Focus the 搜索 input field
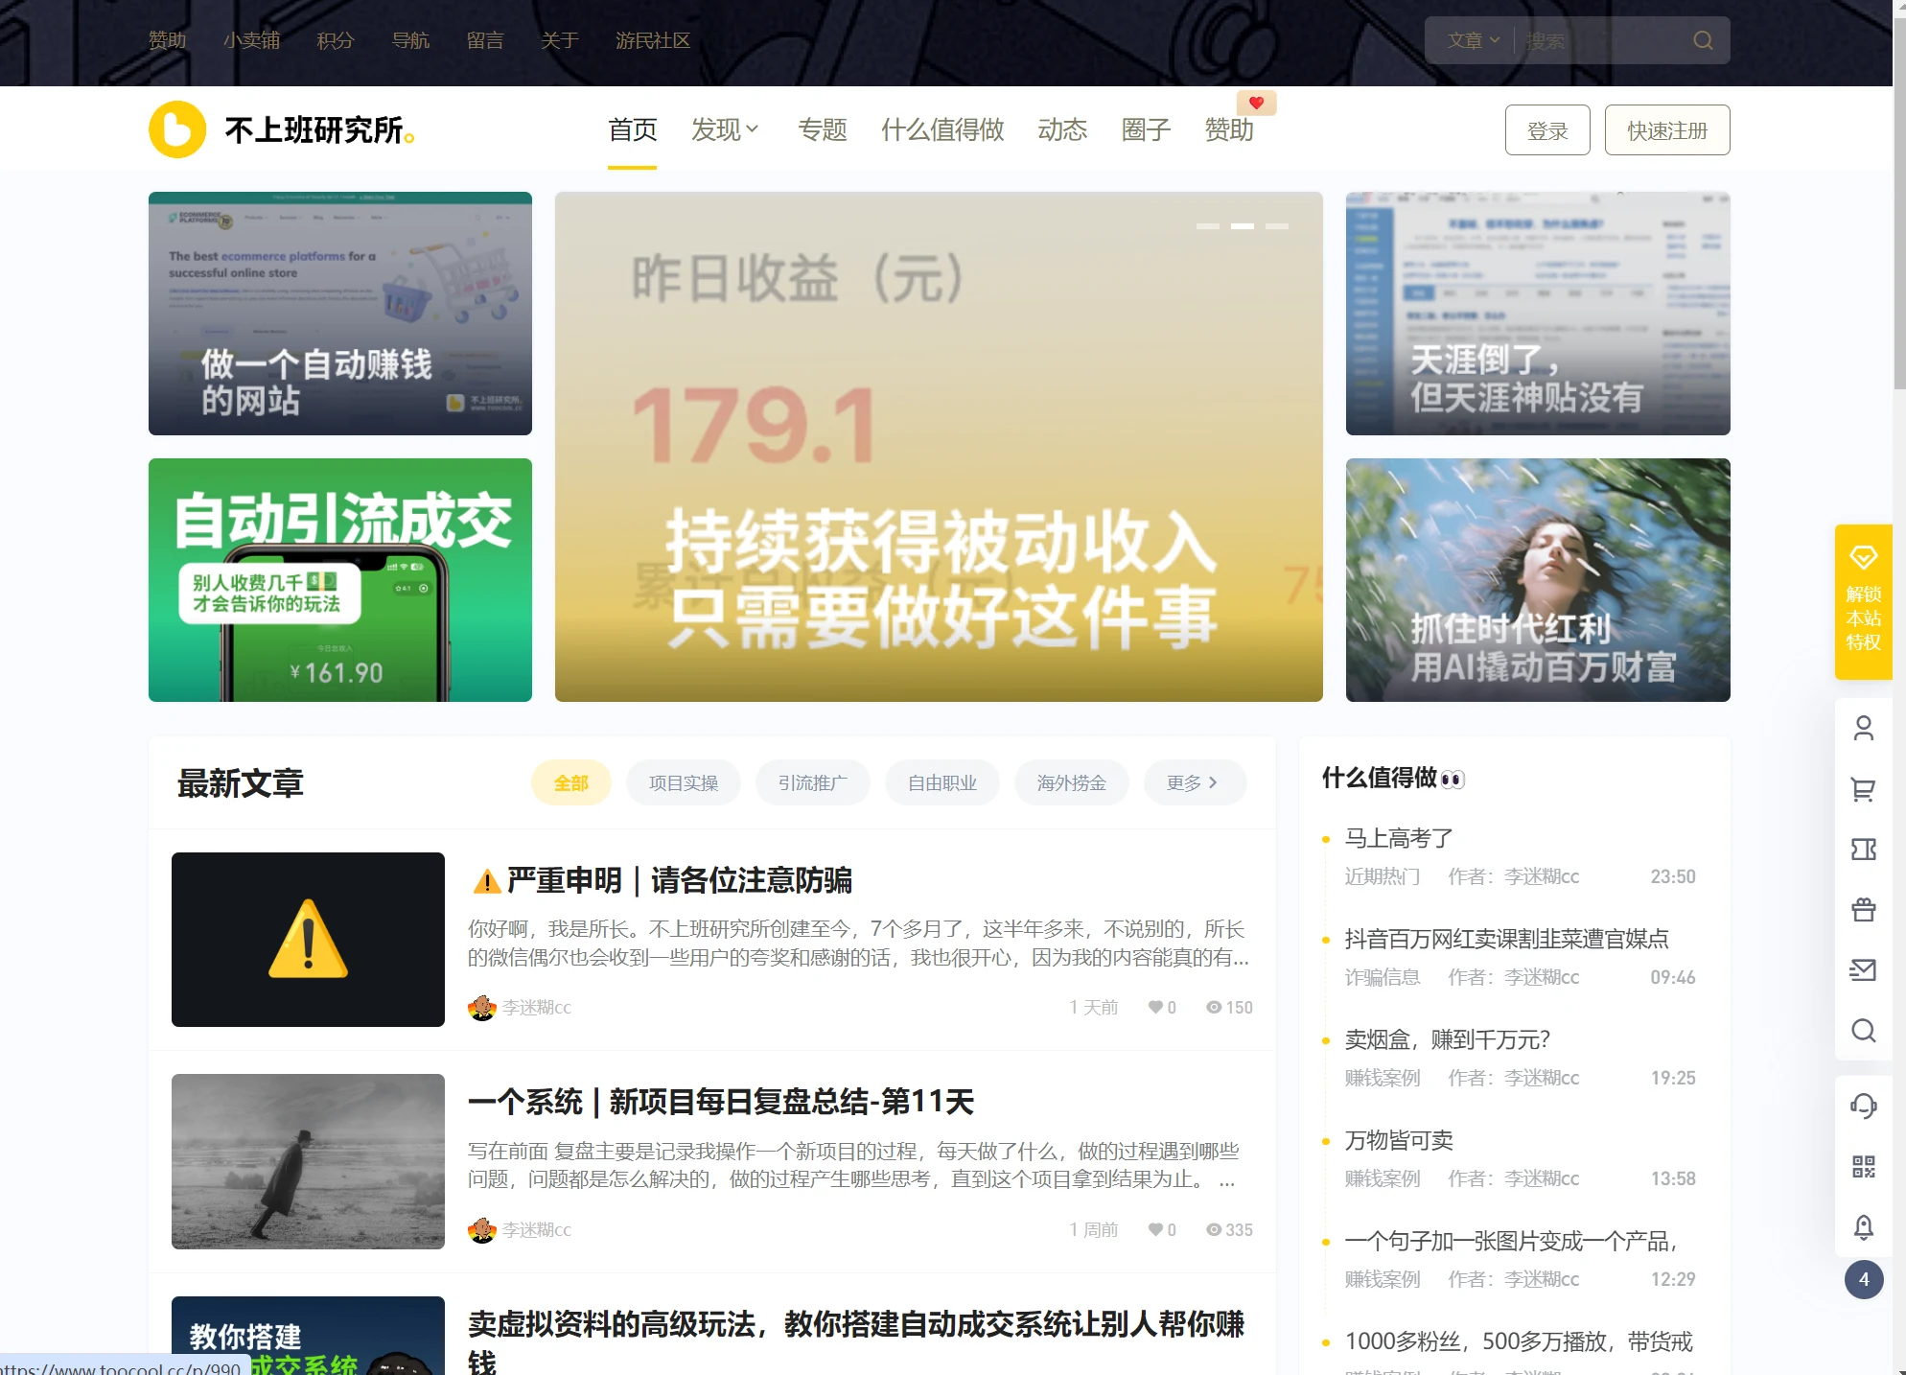The width and height of the screenshot is (1906, 1375). pyautogui.click(x=1603, y=40)
